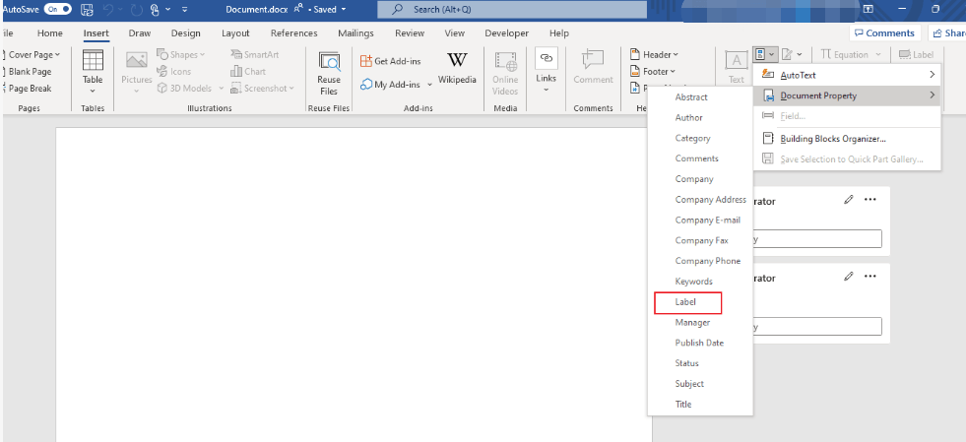Viewport: 966px width, 442px height.
Task: Click the Equation button
Action: [x=851, y=55]
